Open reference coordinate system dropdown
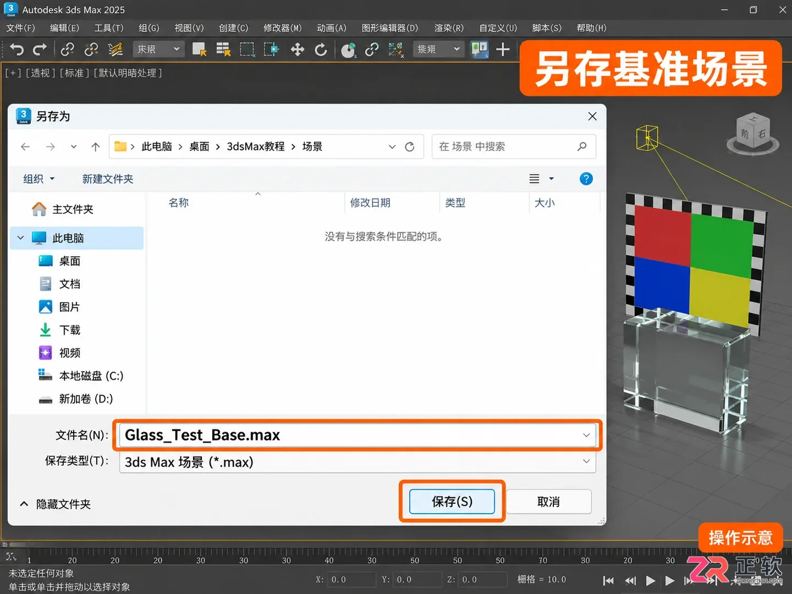792x594 pixels. (x=438, y=49)
